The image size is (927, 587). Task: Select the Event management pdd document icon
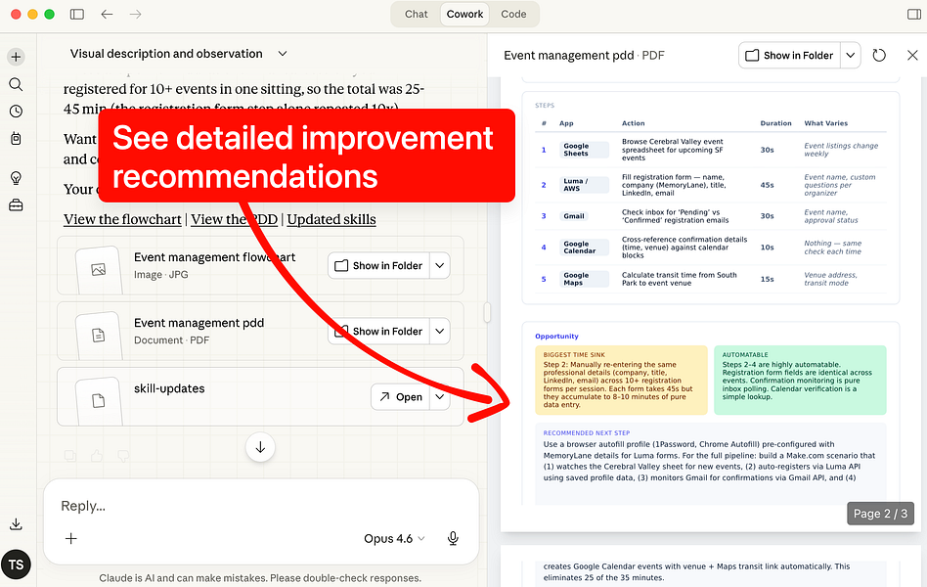point(99,336)
